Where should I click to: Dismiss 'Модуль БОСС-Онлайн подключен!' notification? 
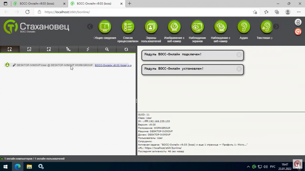pos(239,55)
